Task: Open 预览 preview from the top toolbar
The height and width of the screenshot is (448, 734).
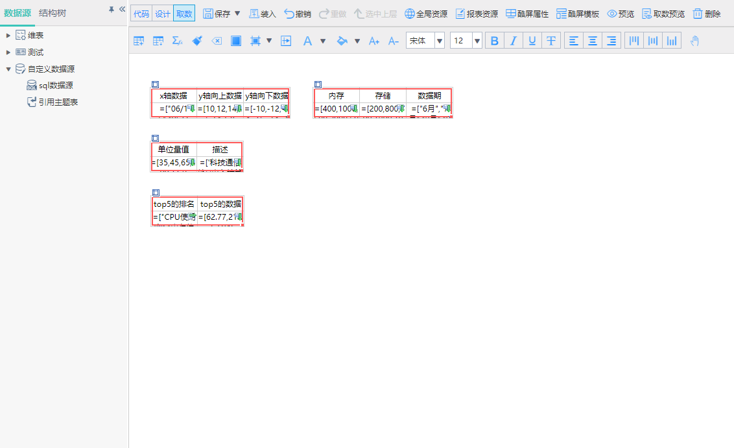Action: [x=620, y=13]
